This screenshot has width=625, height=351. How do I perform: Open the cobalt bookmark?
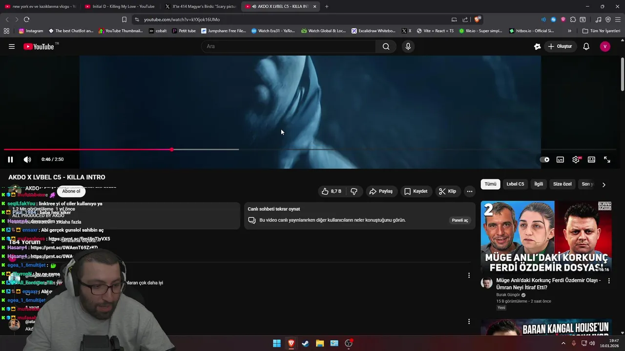pos(158,31)
